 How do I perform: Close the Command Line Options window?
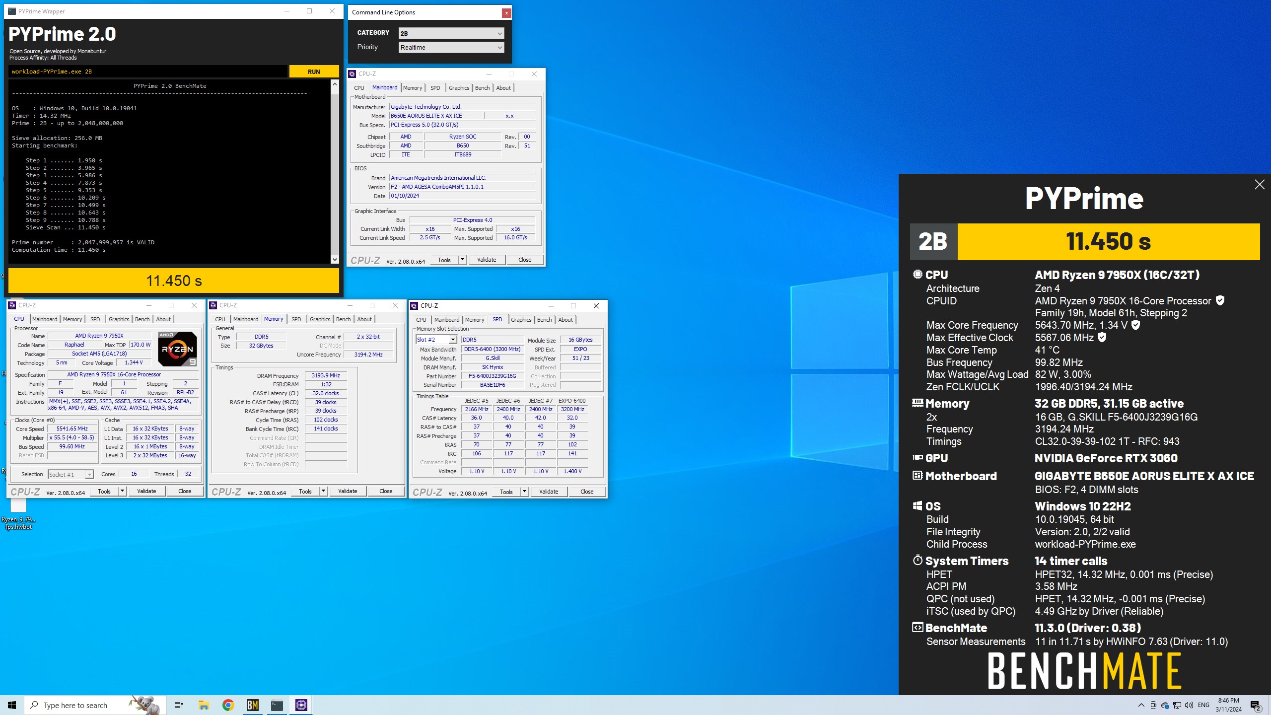click(506, 13)
